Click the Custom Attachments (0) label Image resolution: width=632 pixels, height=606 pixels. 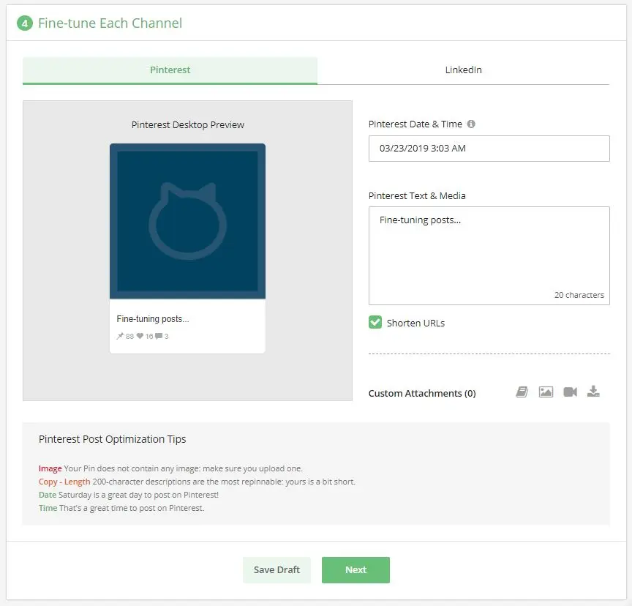coord(422,394)
